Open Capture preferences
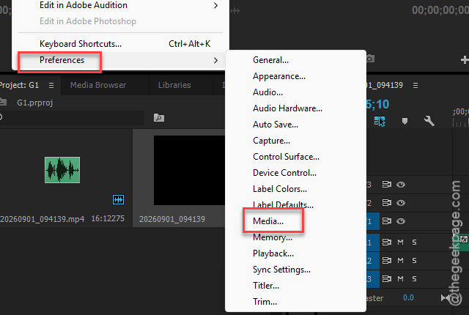 [271, 141]
